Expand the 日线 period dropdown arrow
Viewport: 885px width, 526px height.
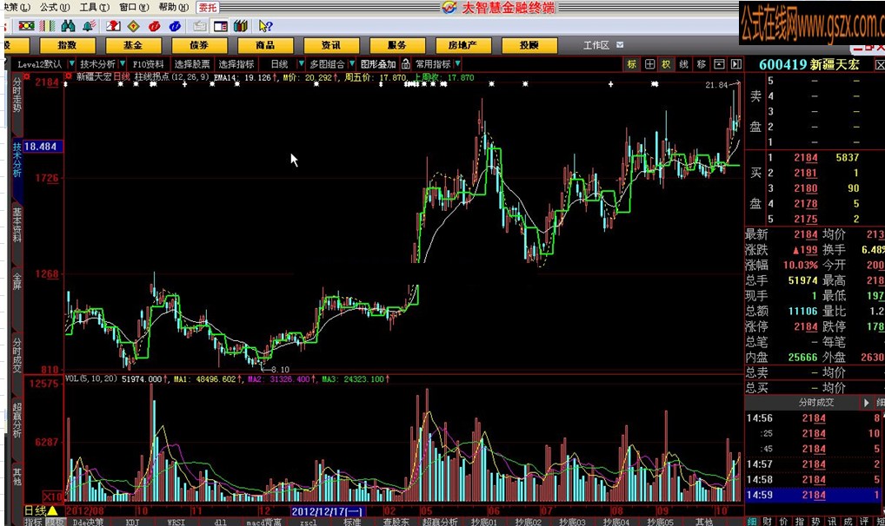coord(301,63)
